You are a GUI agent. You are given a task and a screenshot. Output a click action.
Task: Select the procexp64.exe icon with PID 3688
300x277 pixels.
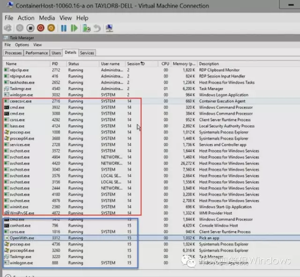point(7,138)
